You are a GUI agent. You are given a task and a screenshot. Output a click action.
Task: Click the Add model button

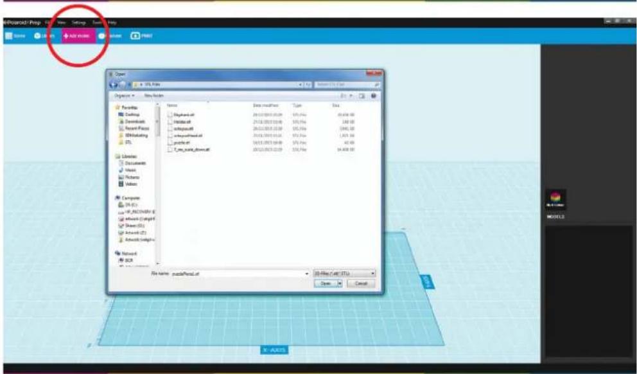pos(78,36)
